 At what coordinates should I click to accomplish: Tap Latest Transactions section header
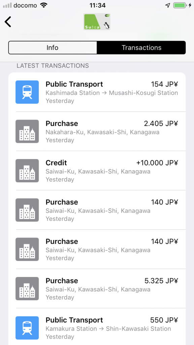[x=53, y=66]
